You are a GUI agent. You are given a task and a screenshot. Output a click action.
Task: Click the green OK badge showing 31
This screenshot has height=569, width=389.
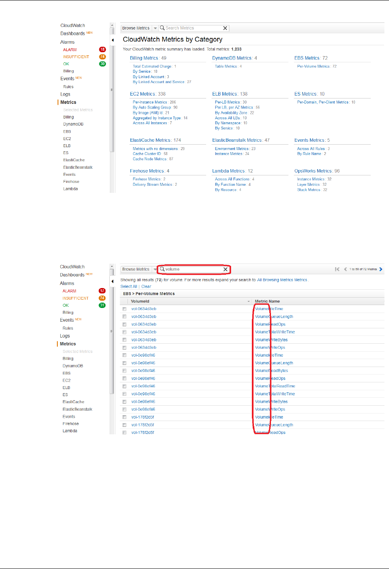point(102,305)
